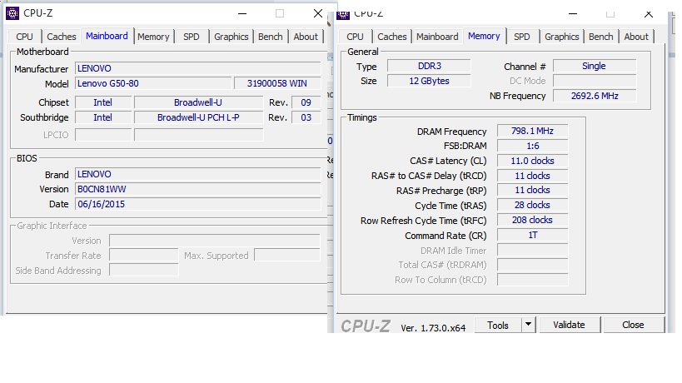Open the Bench tab in left window
Image resolution: width=682 pixels, height=383 pixels.
point(270,37)
